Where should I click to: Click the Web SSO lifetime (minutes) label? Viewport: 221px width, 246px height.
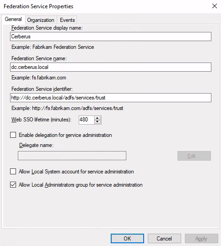41,120
